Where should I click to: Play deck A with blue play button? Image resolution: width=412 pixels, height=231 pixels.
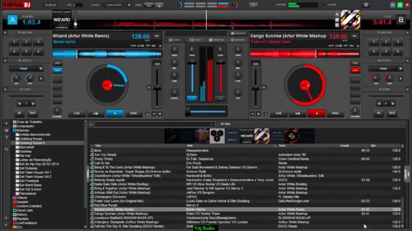(115, 113)
